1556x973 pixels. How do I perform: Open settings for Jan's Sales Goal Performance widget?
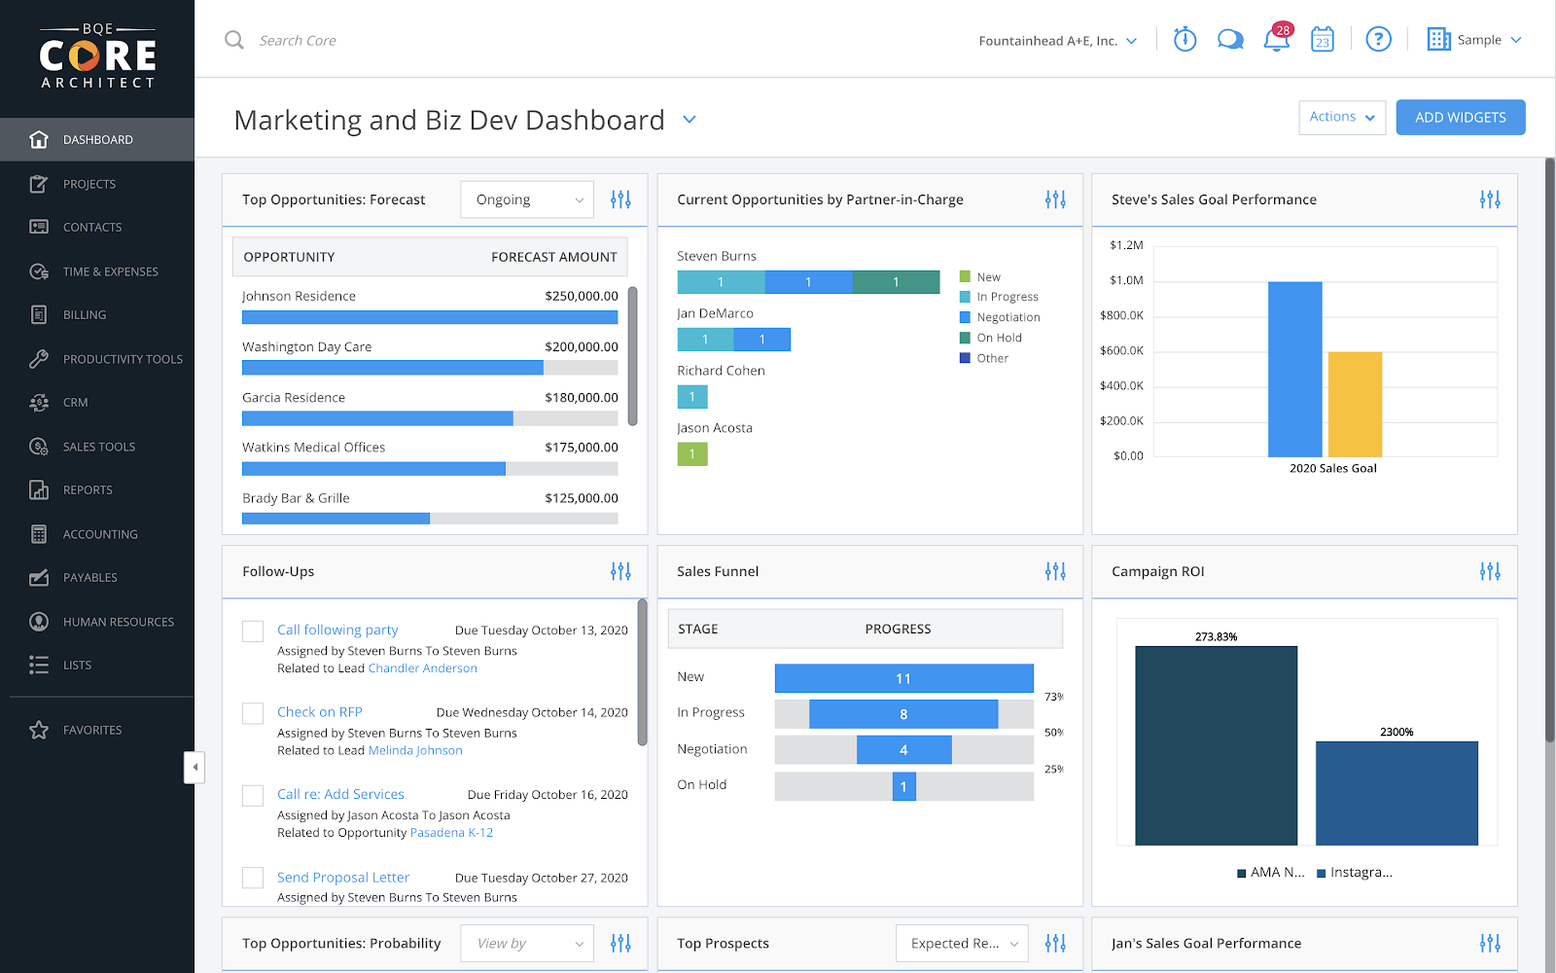pos(1490,943)
